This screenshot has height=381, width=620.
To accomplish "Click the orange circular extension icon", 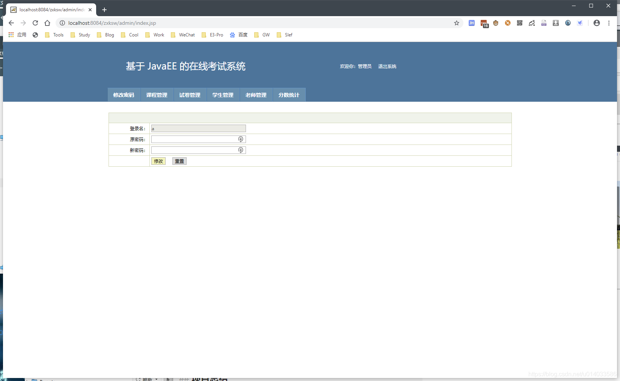I will pos(508,23).
